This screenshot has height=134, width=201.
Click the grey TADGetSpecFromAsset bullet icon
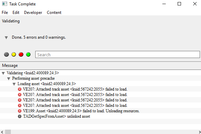(20, 116)
